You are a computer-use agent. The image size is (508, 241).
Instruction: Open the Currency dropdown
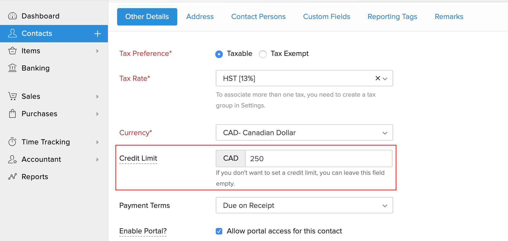click(x=385, y=133)
